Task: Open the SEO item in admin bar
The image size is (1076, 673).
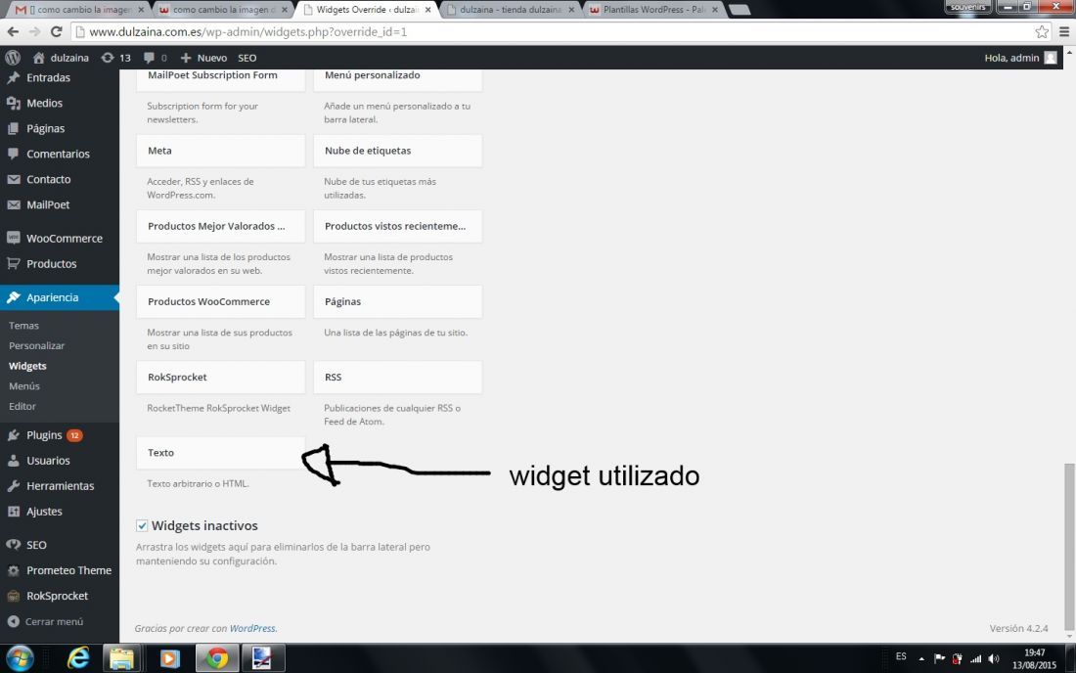Action: [x=247, y=58]
